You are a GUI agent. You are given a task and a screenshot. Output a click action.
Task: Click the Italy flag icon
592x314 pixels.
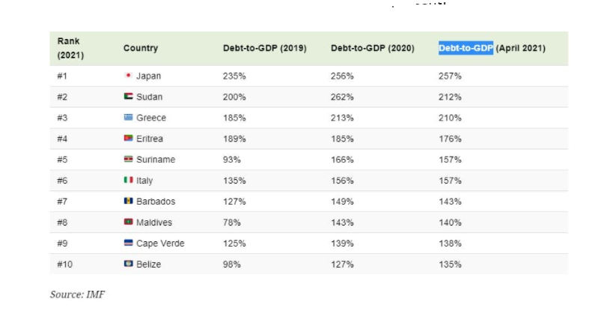(128, 181)
